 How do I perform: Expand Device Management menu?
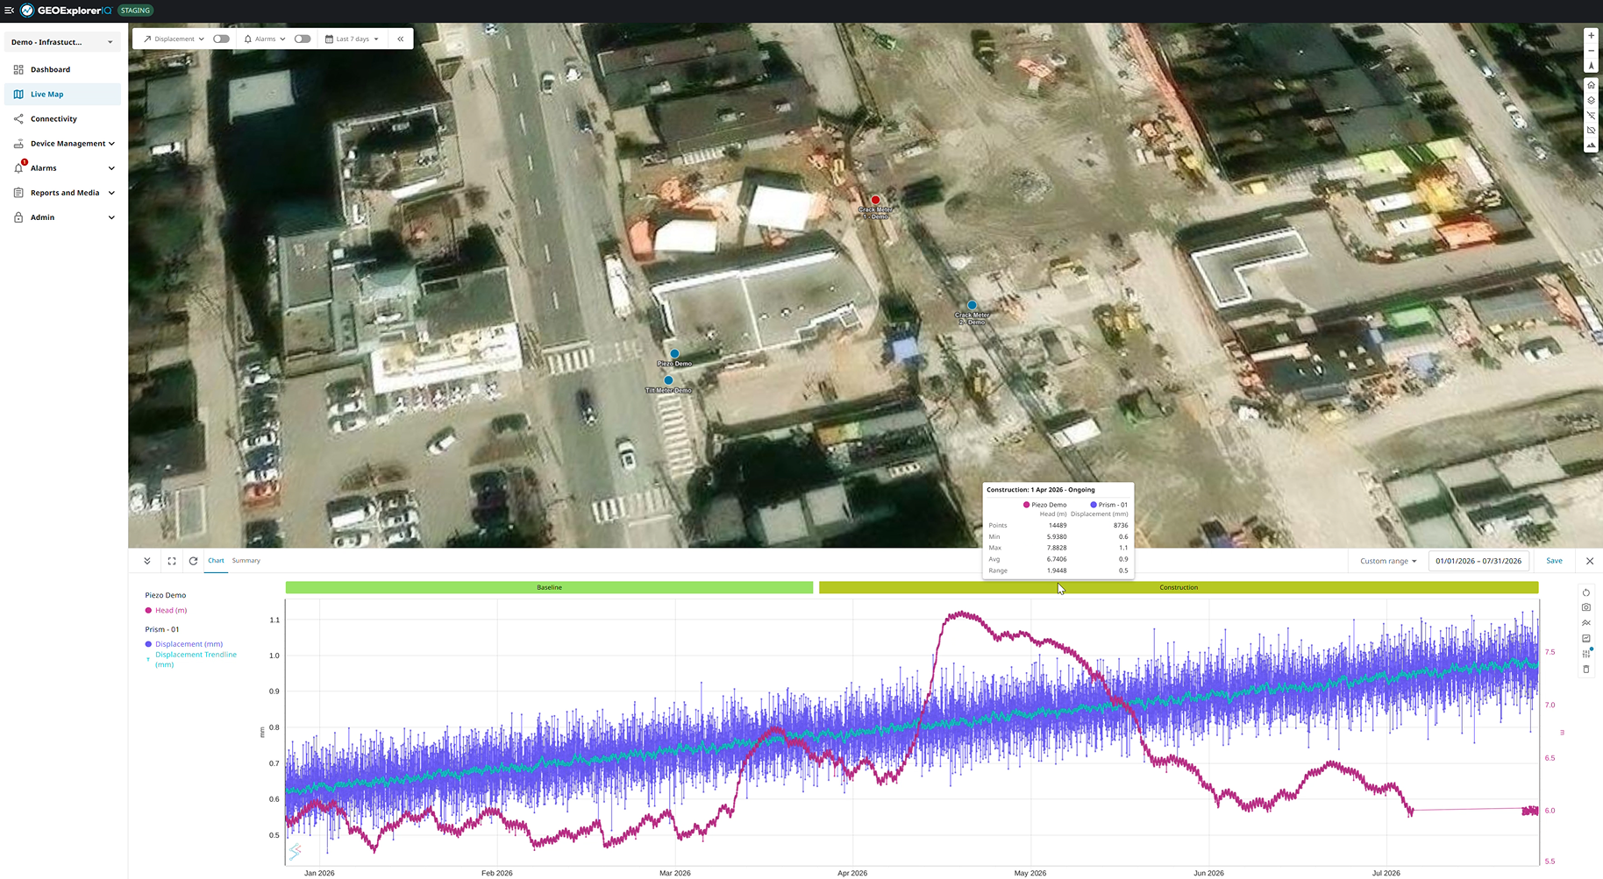[62, 144]
